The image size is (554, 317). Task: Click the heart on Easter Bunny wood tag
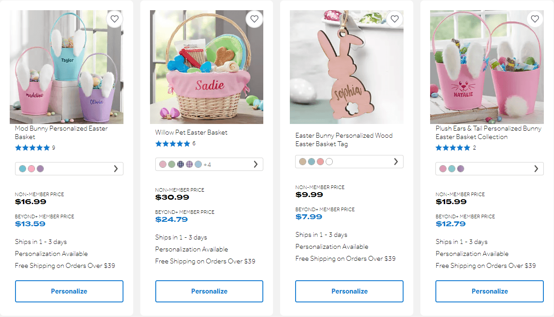click(x=394, y=19)
